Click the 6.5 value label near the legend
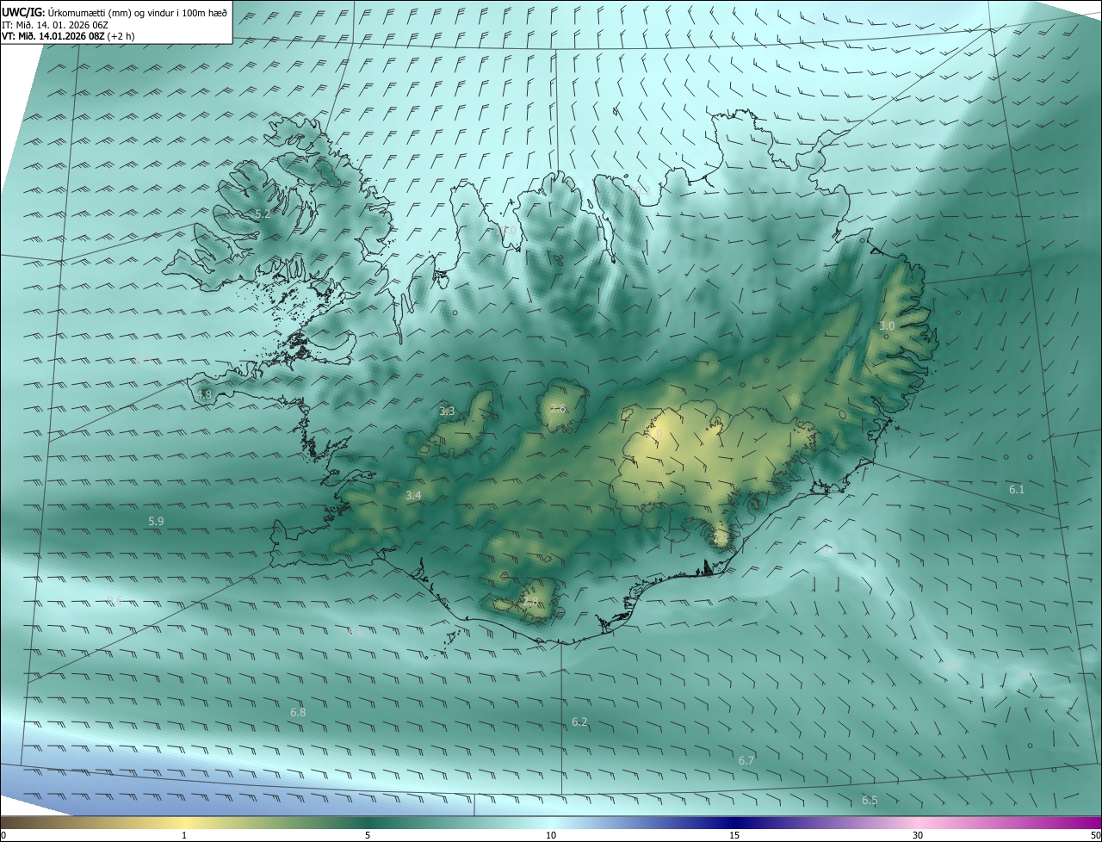Viewport: 1102px width, 842px height. 870,801
